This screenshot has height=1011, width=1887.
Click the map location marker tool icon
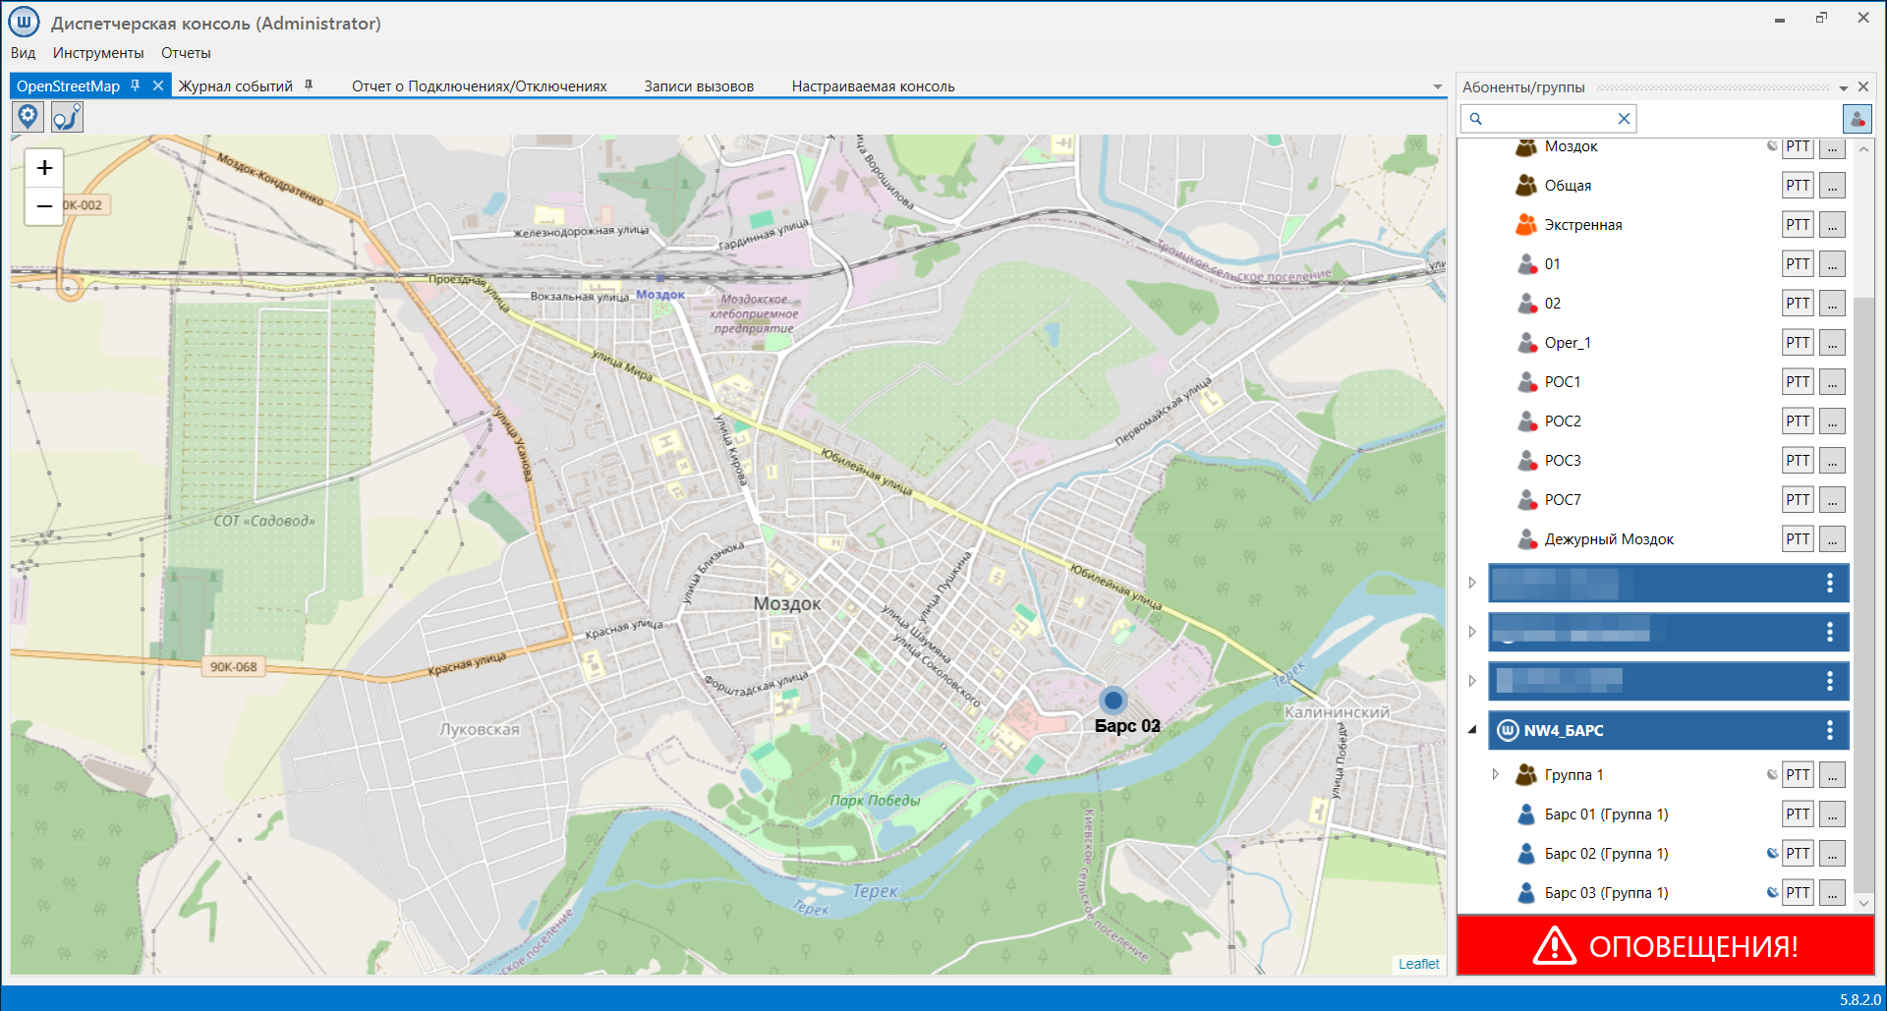click(29, 117)
